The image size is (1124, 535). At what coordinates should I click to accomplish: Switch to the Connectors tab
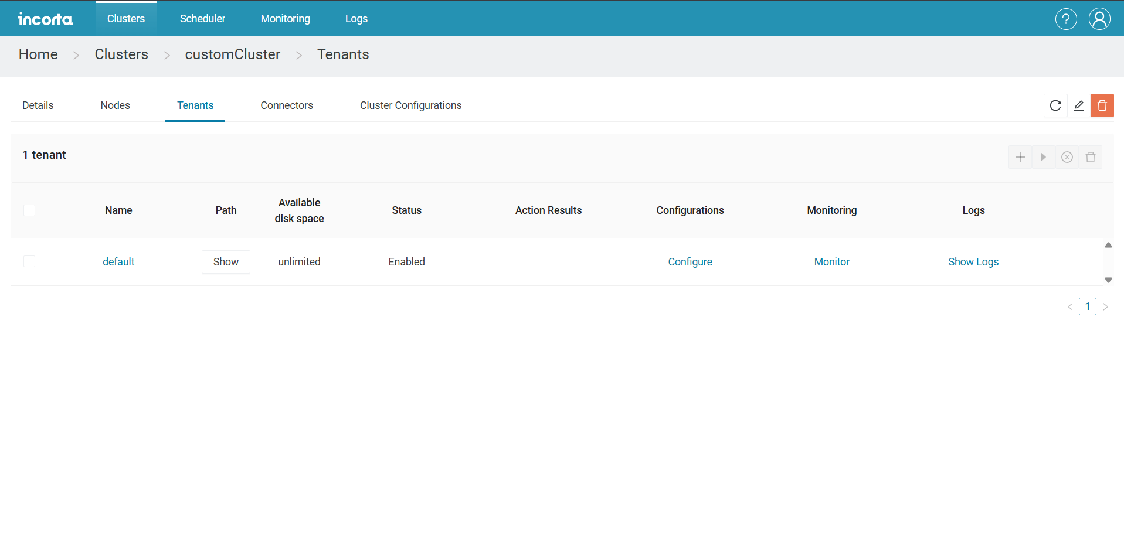pyautogui.click(x=287, y=105)
